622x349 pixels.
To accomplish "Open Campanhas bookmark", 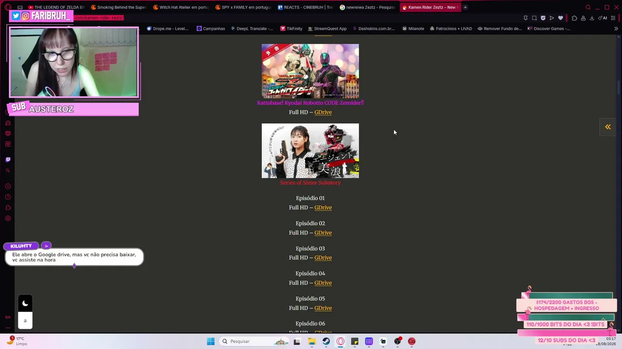I will tap(210, 29).
